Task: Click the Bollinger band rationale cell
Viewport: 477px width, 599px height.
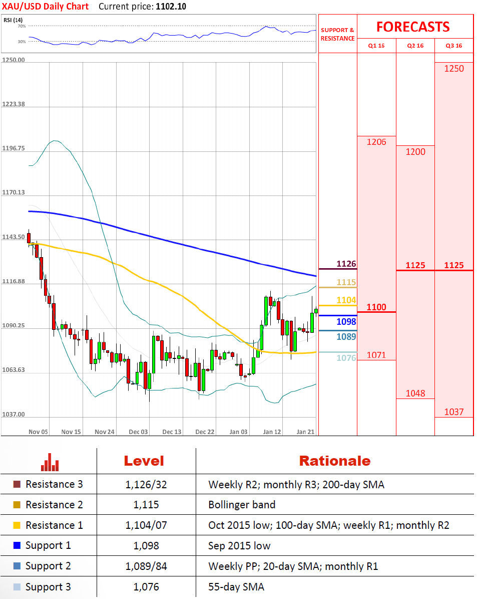Action: click(x=242, y=505)
